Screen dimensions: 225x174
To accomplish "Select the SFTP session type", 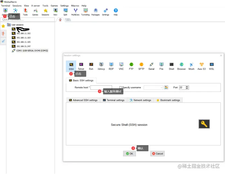I will 141,66.
